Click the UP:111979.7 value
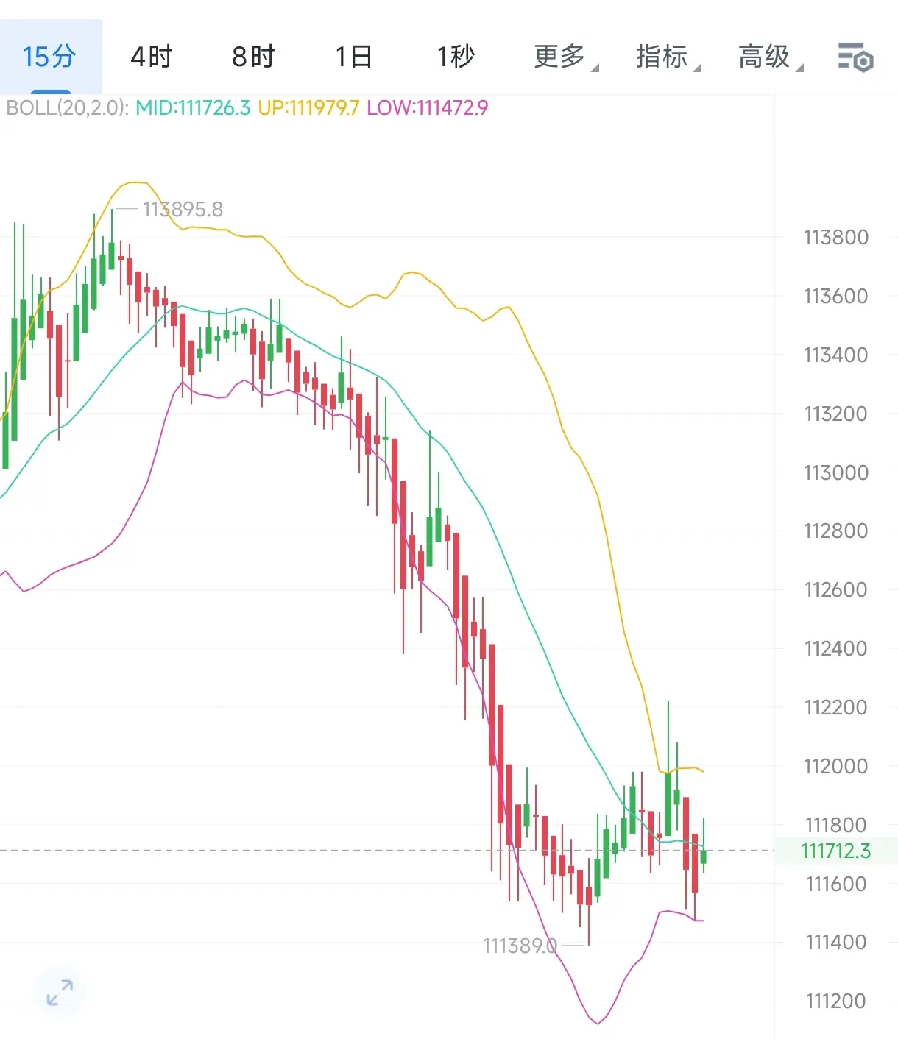 (x=308, y=108)
